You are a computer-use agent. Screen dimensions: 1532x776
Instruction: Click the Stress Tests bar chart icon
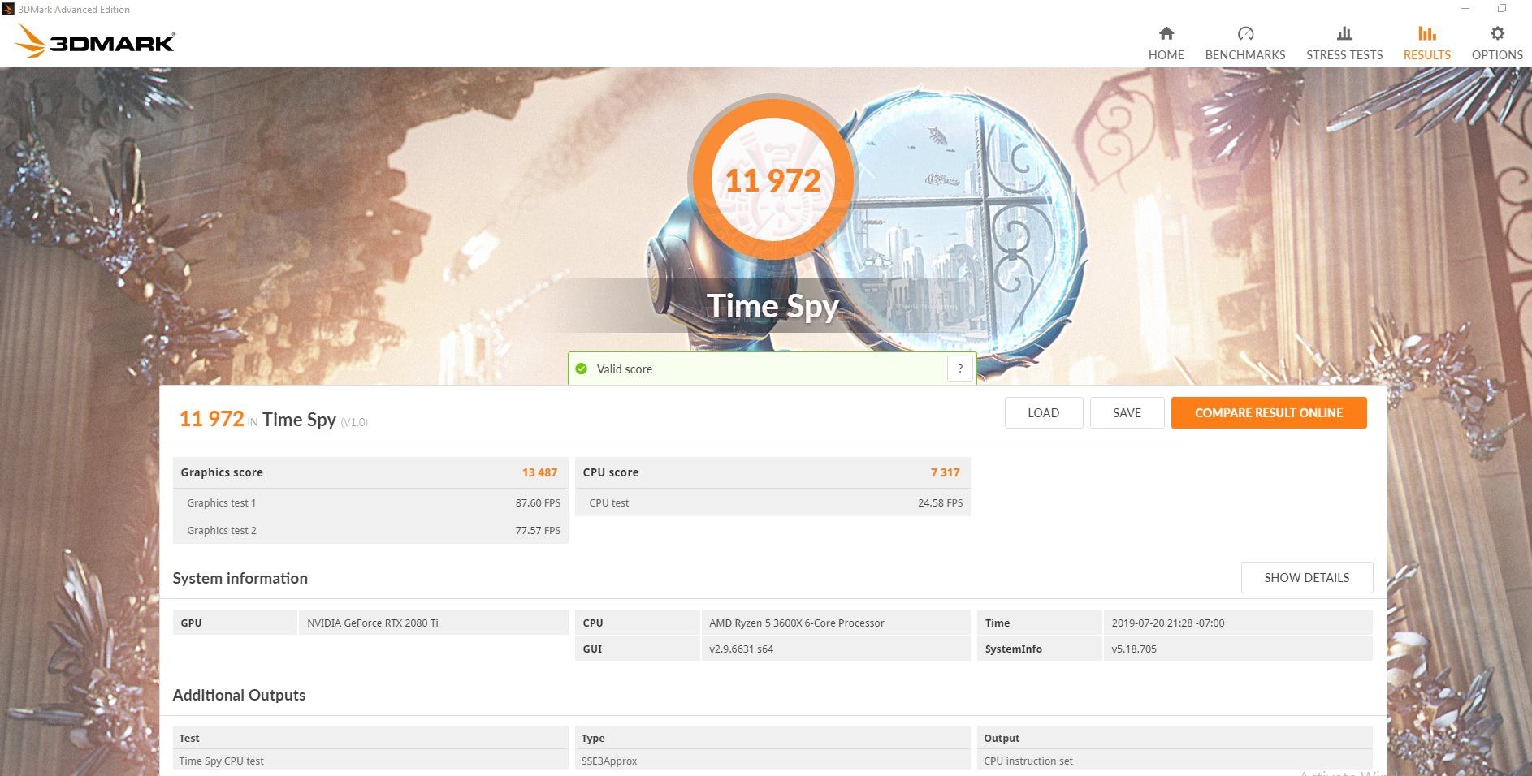1344,33
